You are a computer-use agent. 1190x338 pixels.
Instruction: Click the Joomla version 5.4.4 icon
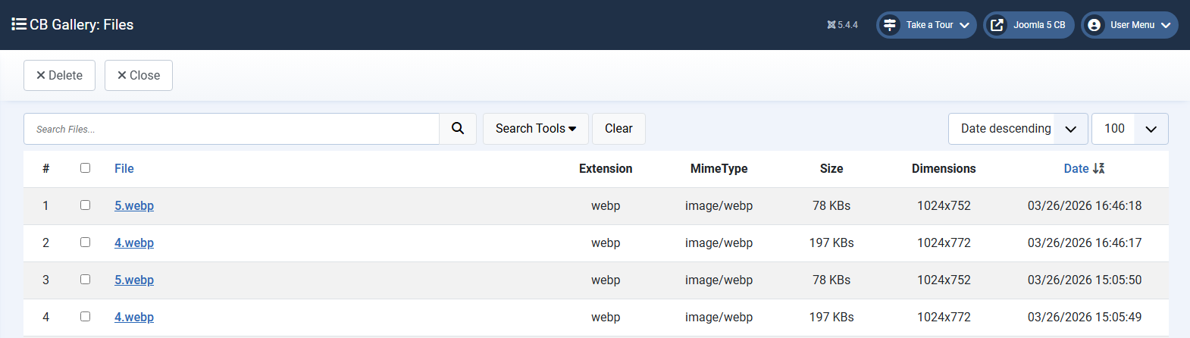[831, 25]
